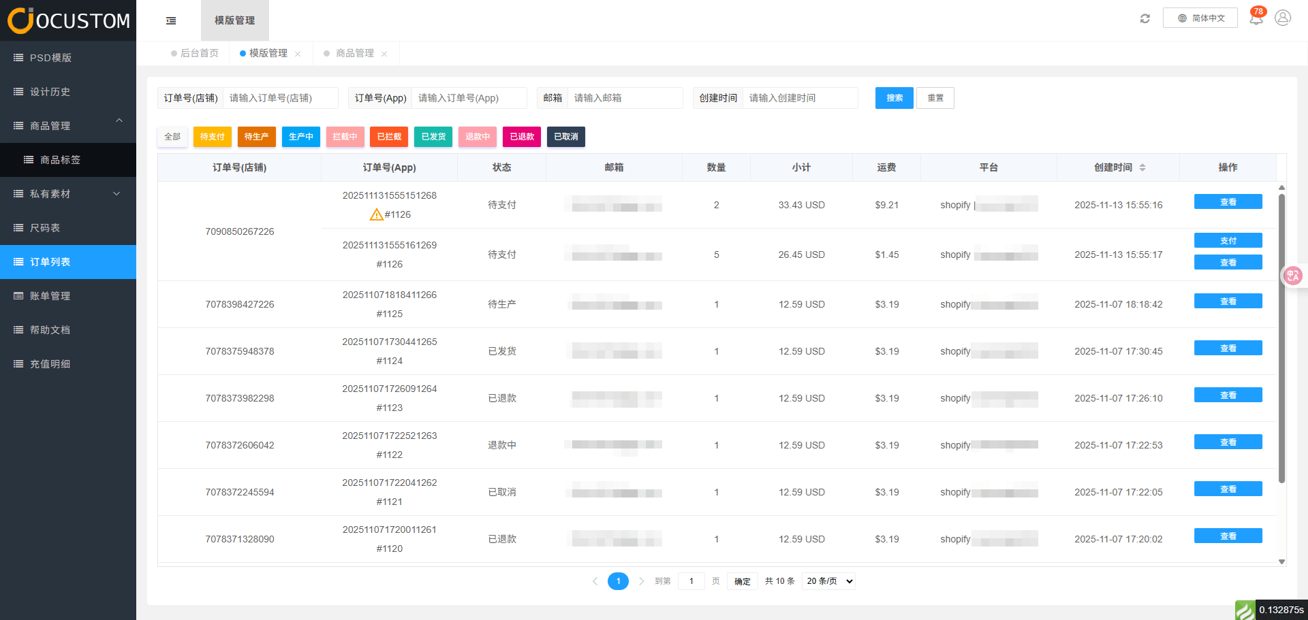Click the warning triangle beside #1126
This screenshot has height=620, width=1308.
coord(376,215)
